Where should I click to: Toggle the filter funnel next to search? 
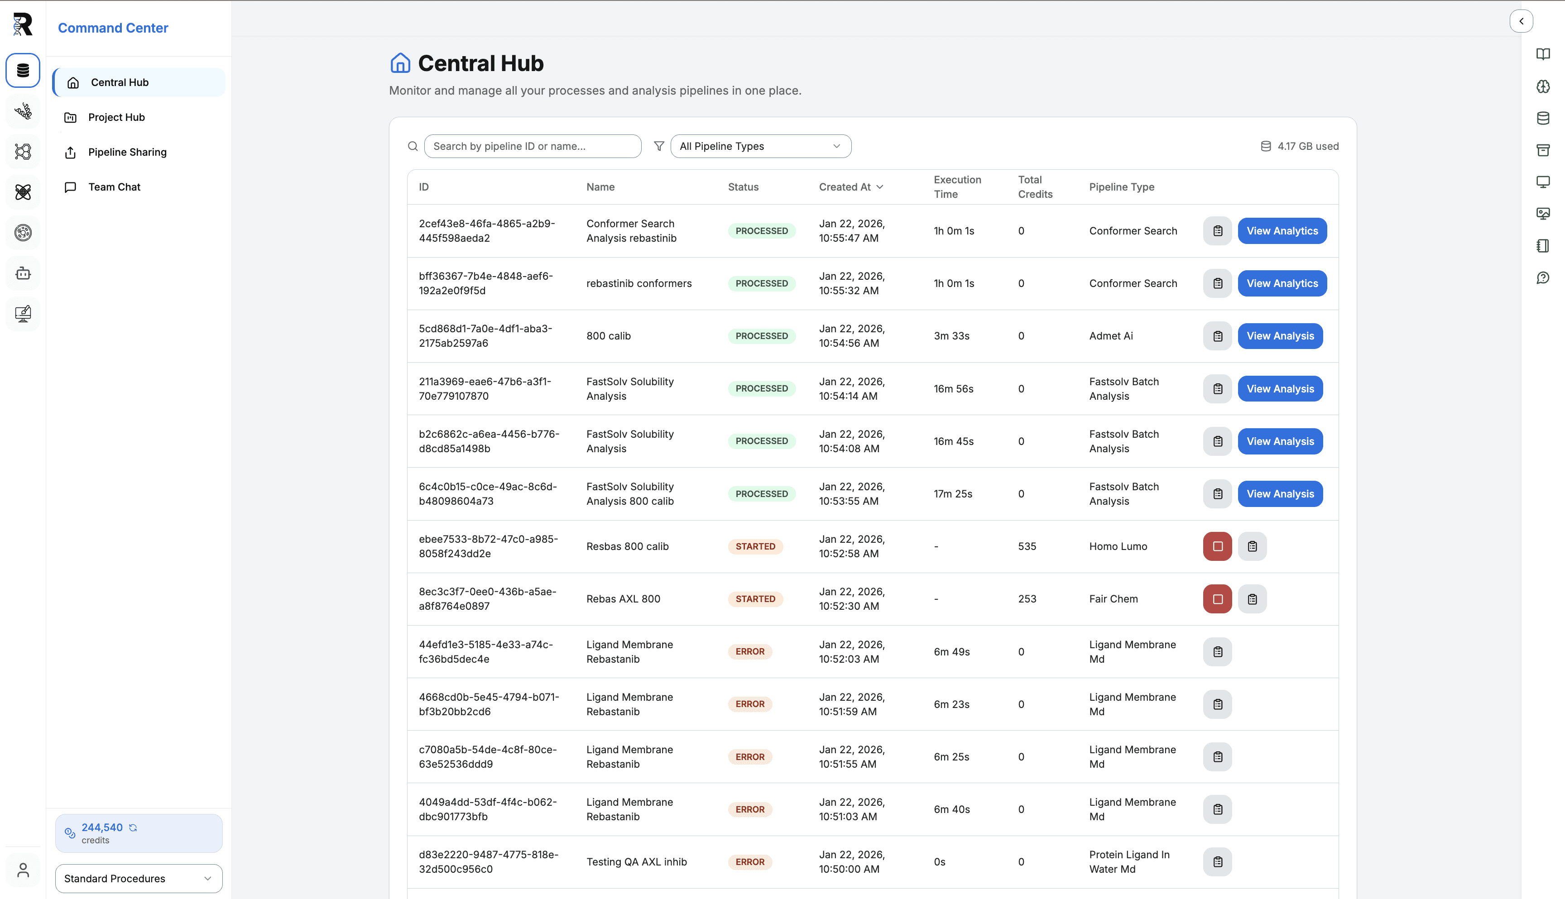click(658, 146)
